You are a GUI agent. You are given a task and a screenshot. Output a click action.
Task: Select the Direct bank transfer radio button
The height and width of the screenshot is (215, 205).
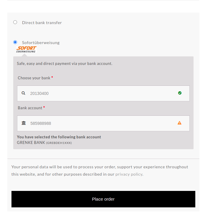pos(15,22)
